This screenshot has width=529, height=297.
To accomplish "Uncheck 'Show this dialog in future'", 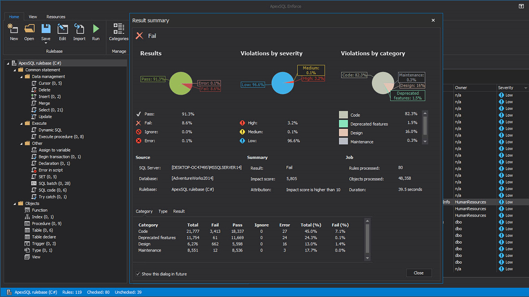I will pos(137,273).
